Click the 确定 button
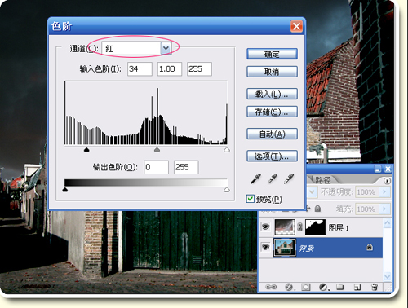Screen dimensions: 408x308 [x=272, y=54]
